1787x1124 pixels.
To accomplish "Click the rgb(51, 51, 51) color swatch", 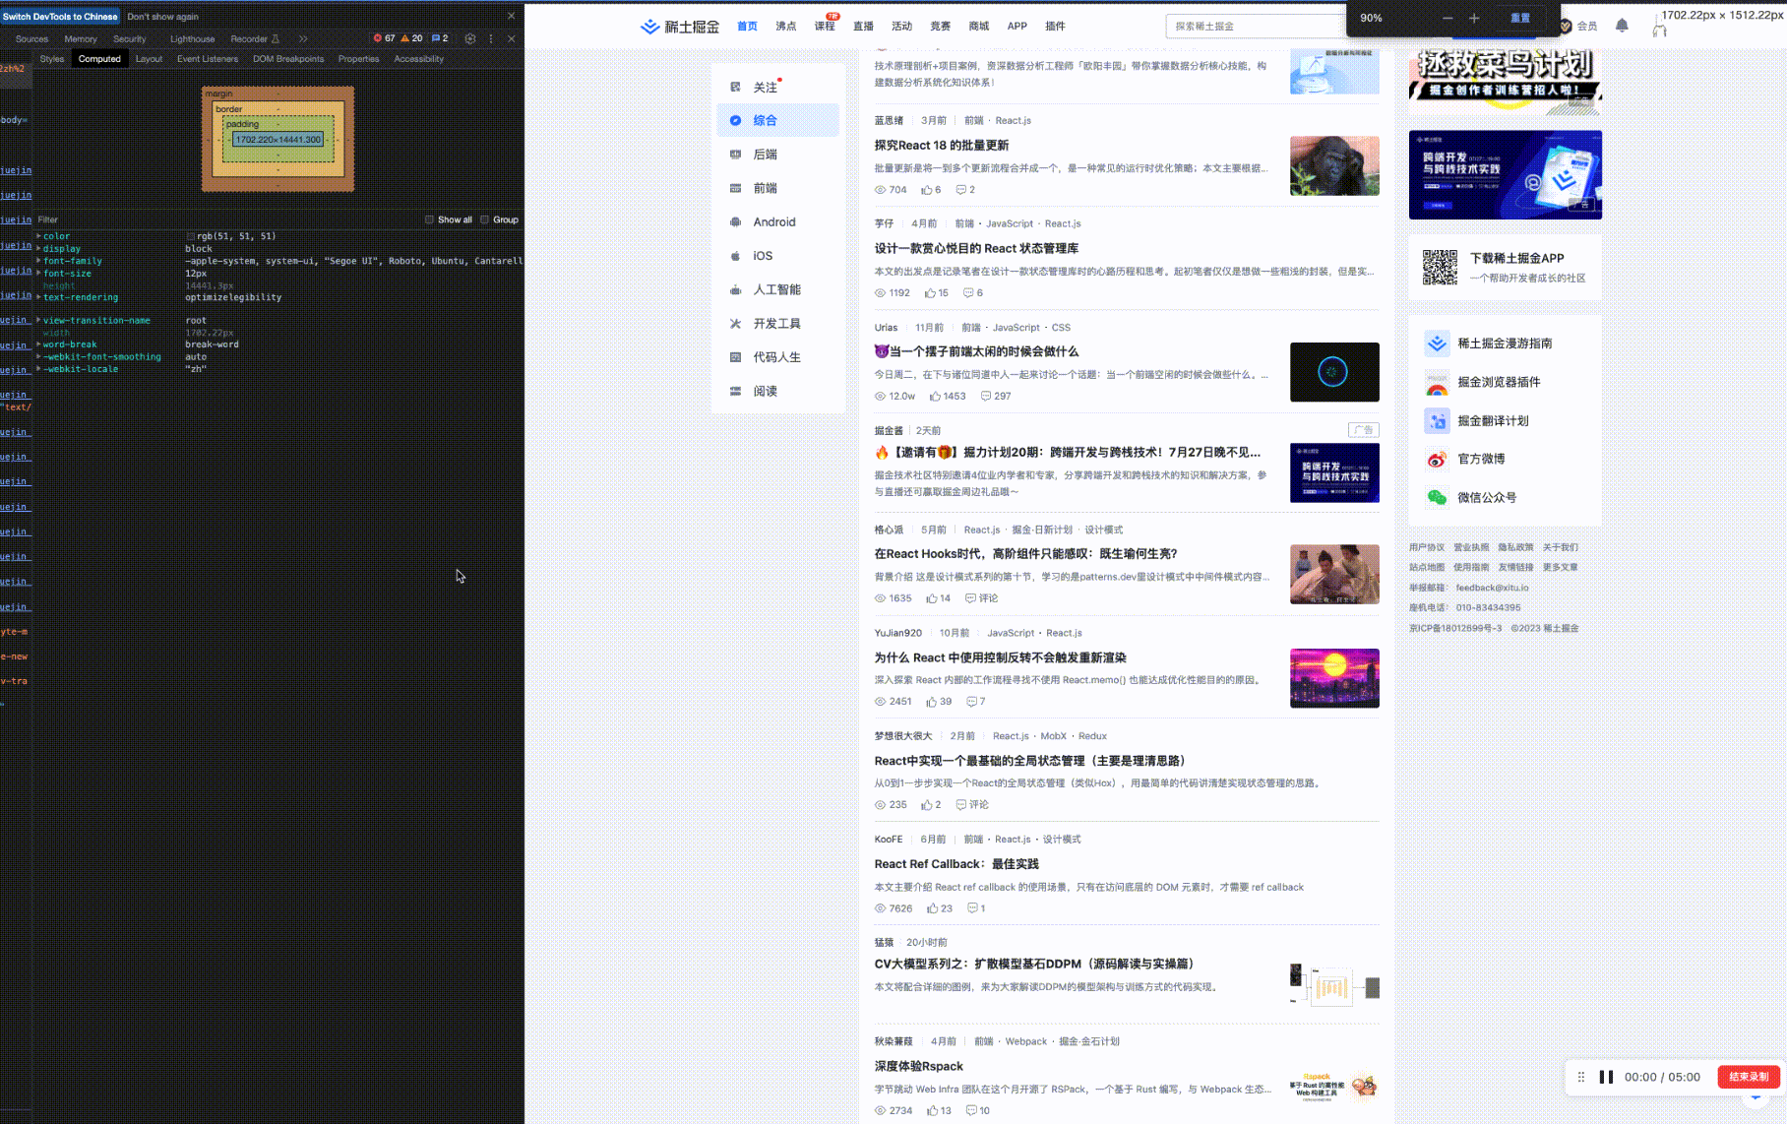I will (190, 236).
